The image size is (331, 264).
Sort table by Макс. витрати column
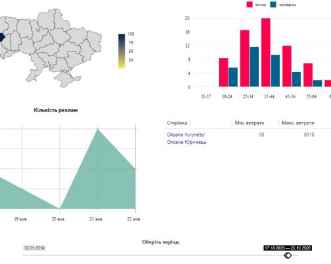point(296,123)
